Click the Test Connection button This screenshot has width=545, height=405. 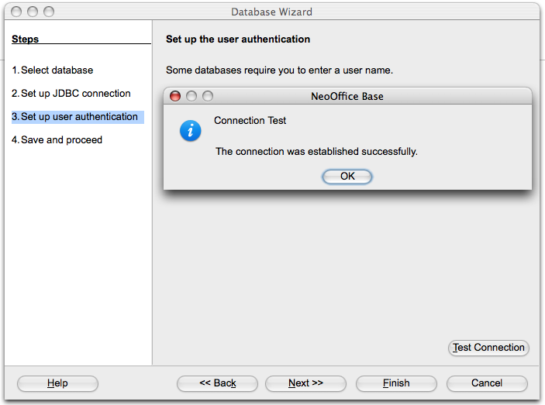click(488, 348)
